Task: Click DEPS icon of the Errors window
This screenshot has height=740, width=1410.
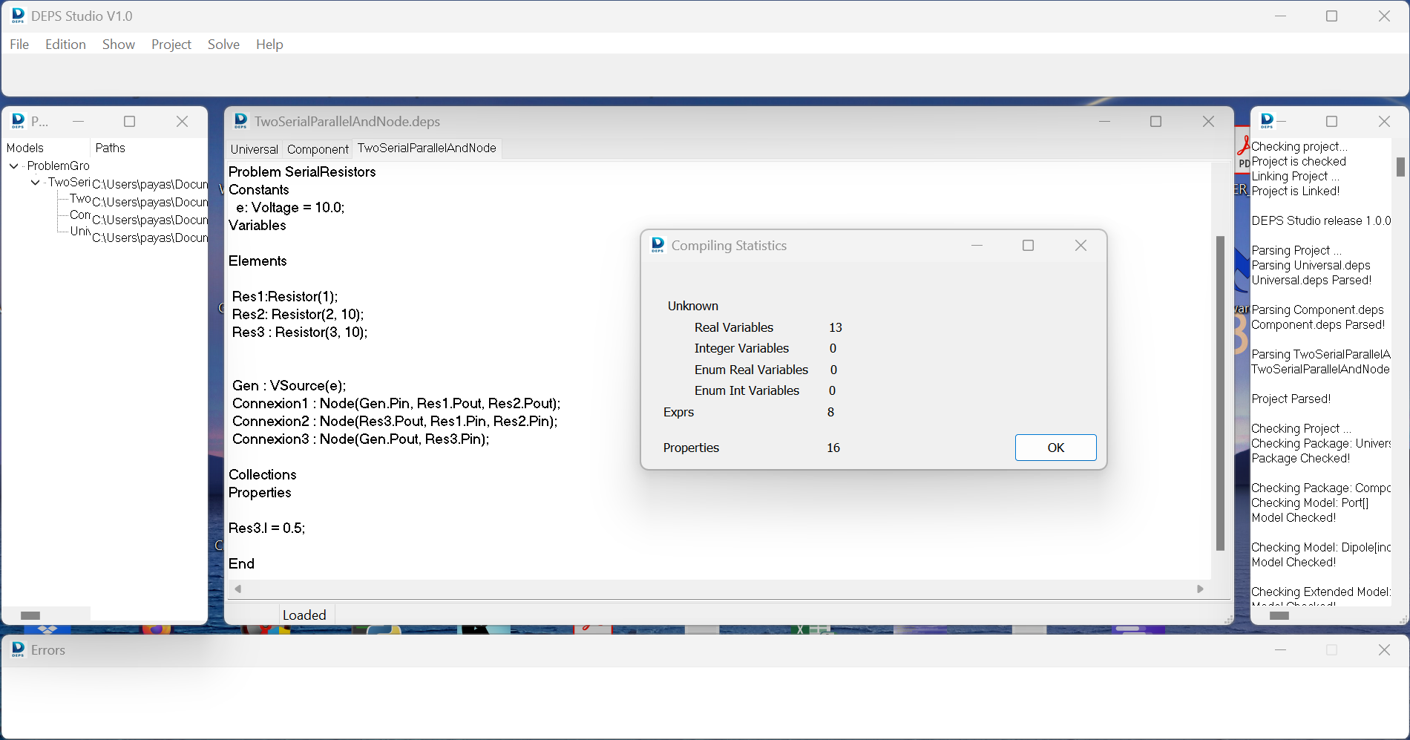Action: [19, 649]
